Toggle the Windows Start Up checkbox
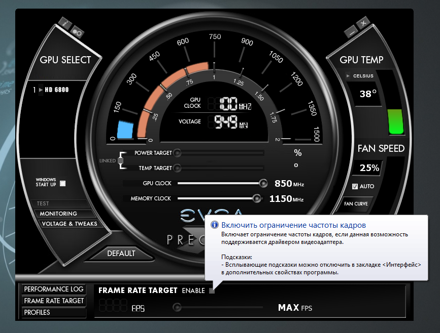 point(63,184)
